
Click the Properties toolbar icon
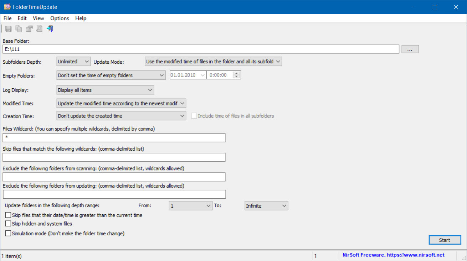29,29
